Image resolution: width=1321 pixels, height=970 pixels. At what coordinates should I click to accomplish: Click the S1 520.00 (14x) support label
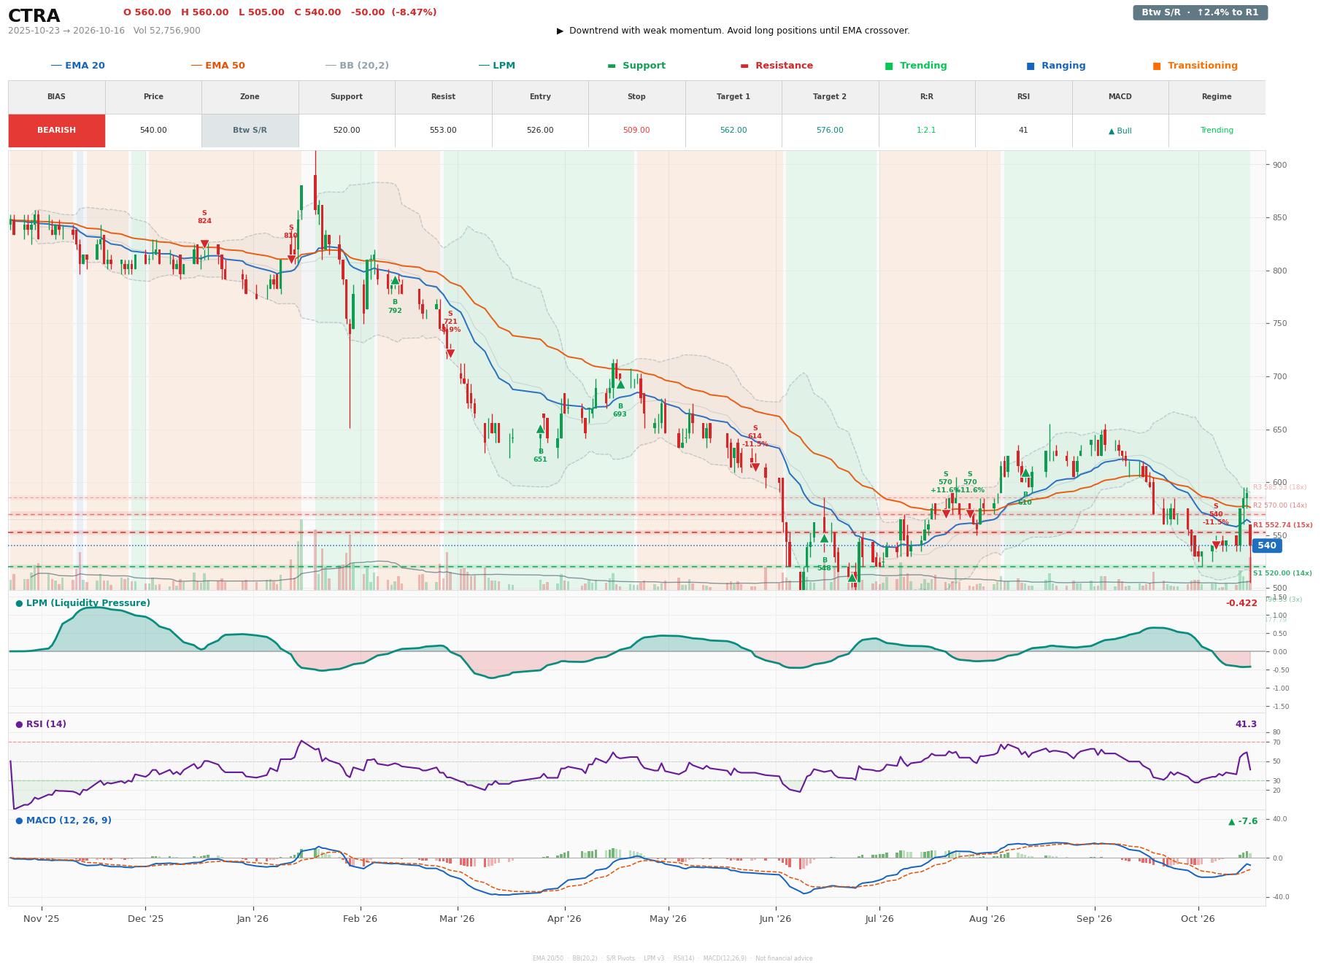point(1282,573)
